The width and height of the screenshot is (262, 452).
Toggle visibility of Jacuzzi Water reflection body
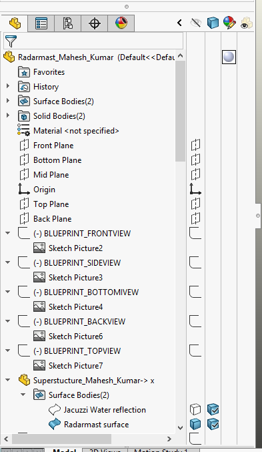[195, 409]
